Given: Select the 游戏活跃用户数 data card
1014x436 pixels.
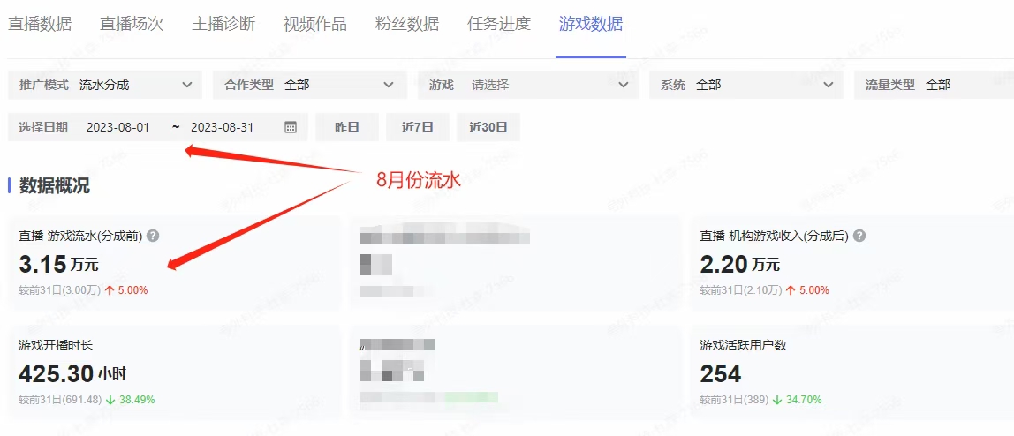Looking at the screenshot, I should [x=851, y=372].
